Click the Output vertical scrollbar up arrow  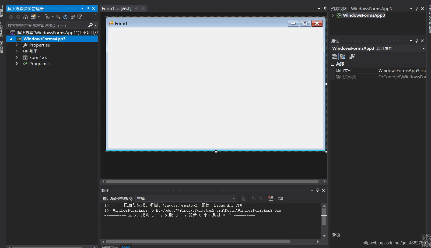point(324,206)
